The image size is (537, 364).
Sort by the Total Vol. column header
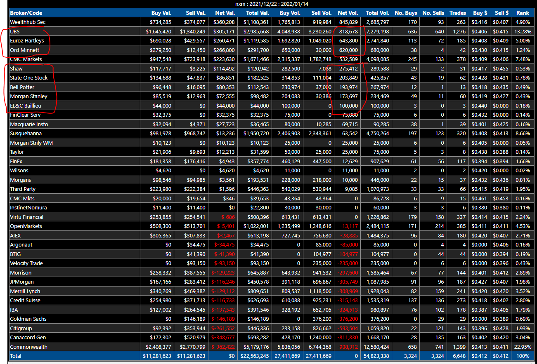(x=377, y=13)
